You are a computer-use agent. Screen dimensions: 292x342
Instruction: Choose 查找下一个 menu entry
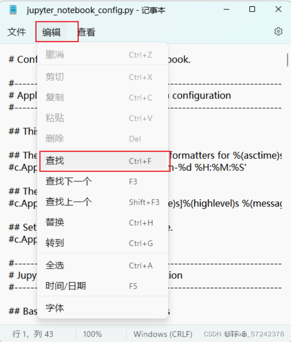[x=103, y=181]
